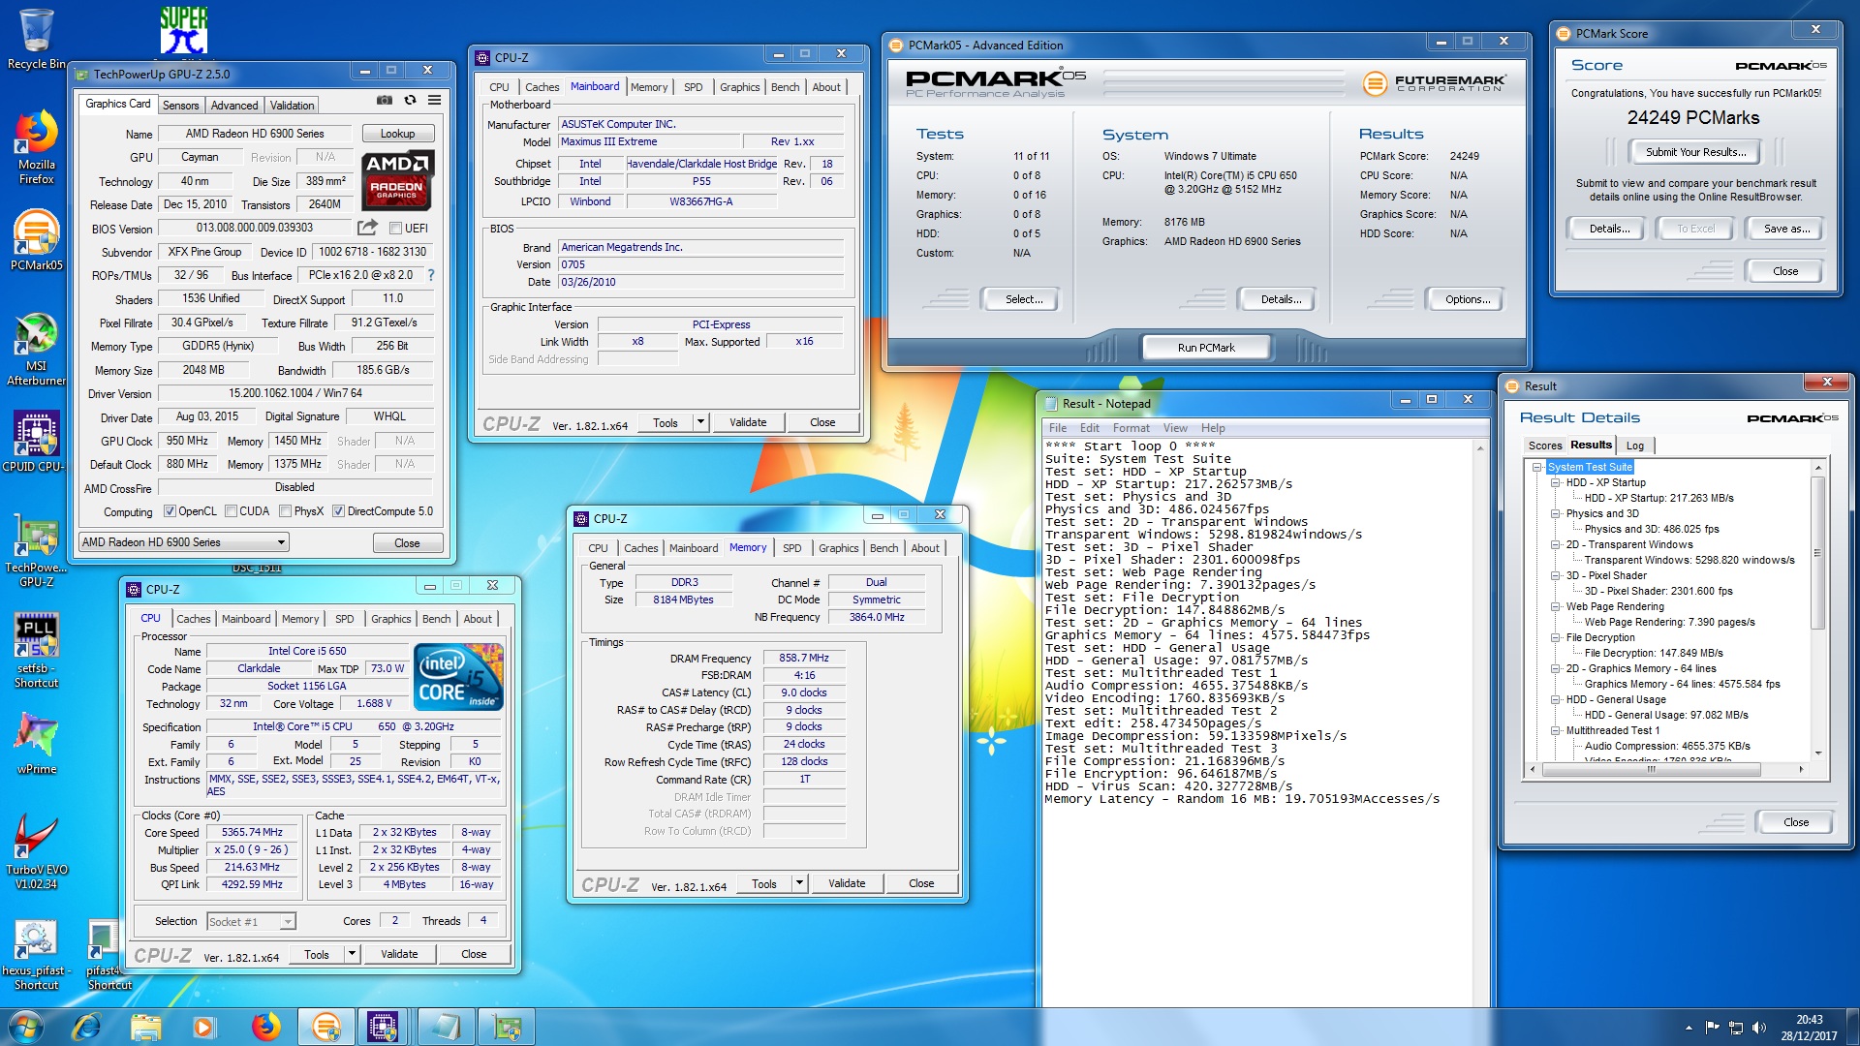The image size is (1860, 1046).
Task: Click Bus Interface question mark help
Action: tap(431, 275)
